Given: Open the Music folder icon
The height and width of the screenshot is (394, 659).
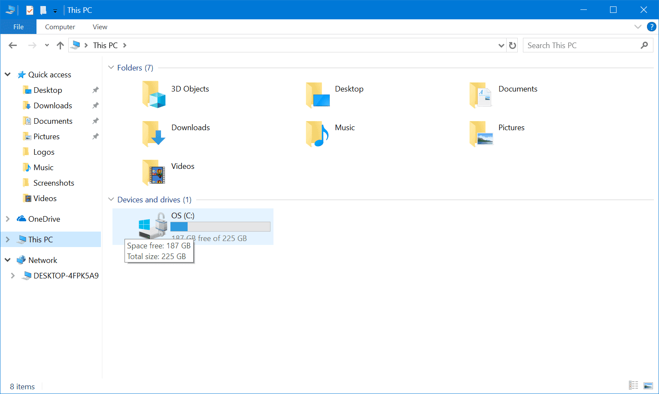Looking at the screenshot, I should tap(317, 133).
